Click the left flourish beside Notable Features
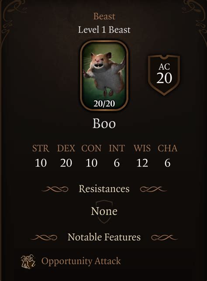207x281 pixels. [x=44, y=238]
